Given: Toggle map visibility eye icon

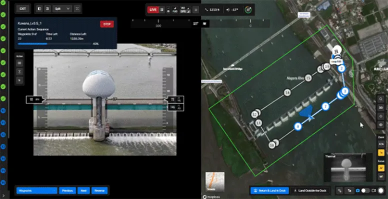Looking at the screenshot, I should [x=381, y=124].
